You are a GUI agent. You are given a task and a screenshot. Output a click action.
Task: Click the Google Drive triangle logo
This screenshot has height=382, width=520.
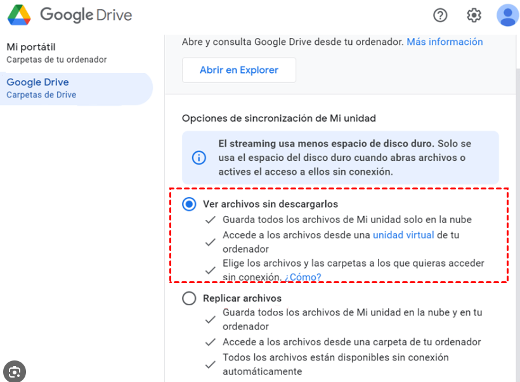coord(20,15)
